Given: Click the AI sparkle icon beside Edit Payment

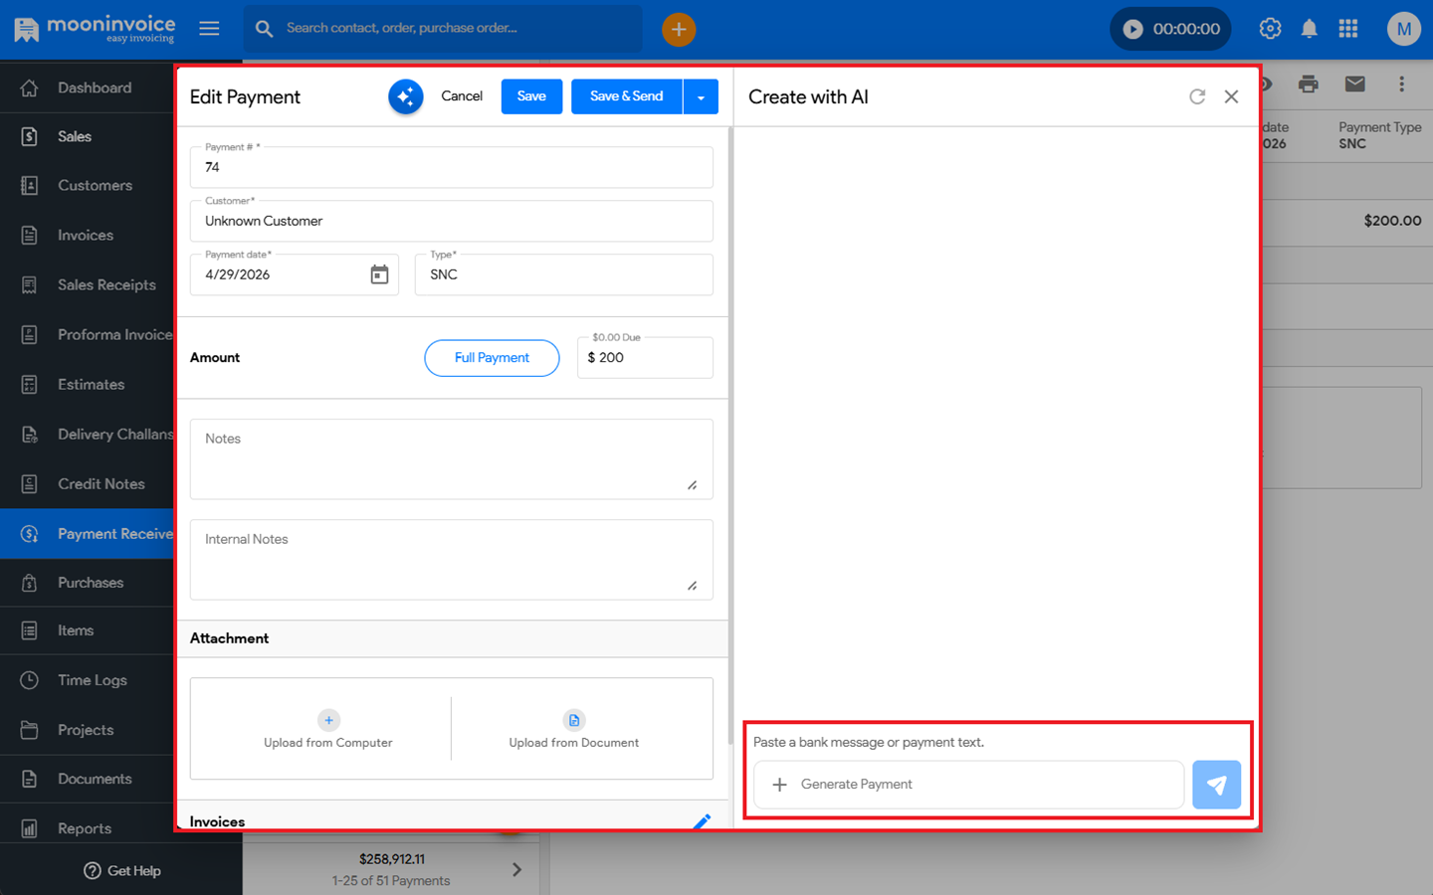Looking at the screenshot, I should (x=405, y=96).
